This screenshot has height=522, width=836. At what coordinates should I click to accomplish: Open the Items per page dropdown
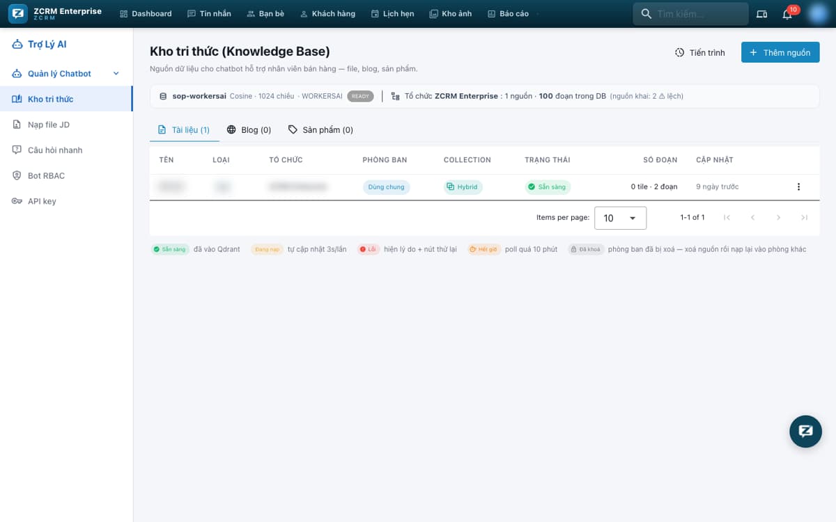(620, 218)
